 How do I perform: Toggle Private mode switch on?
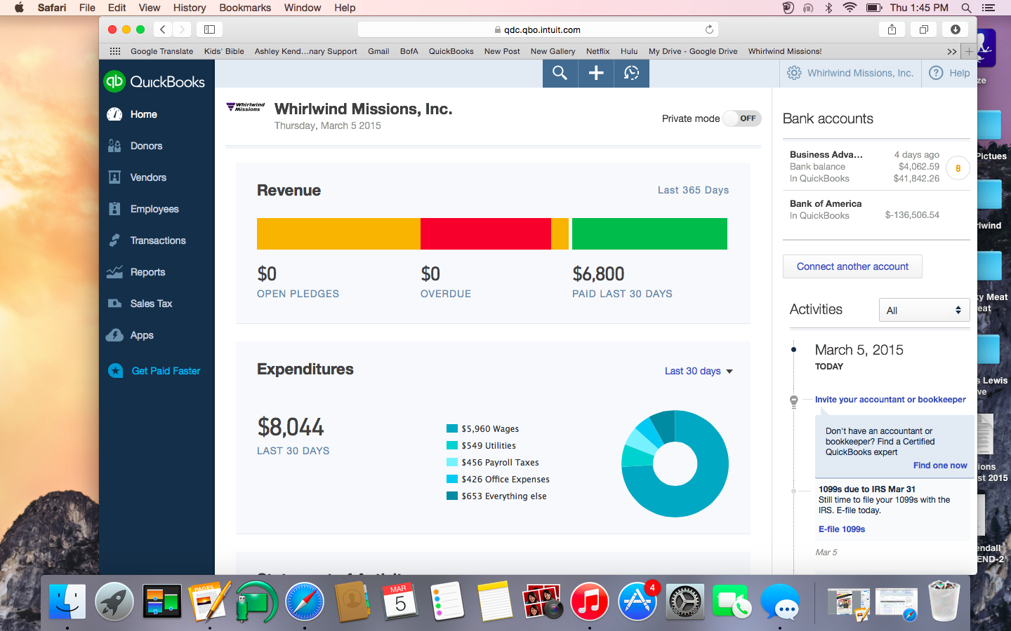[742, 118]
